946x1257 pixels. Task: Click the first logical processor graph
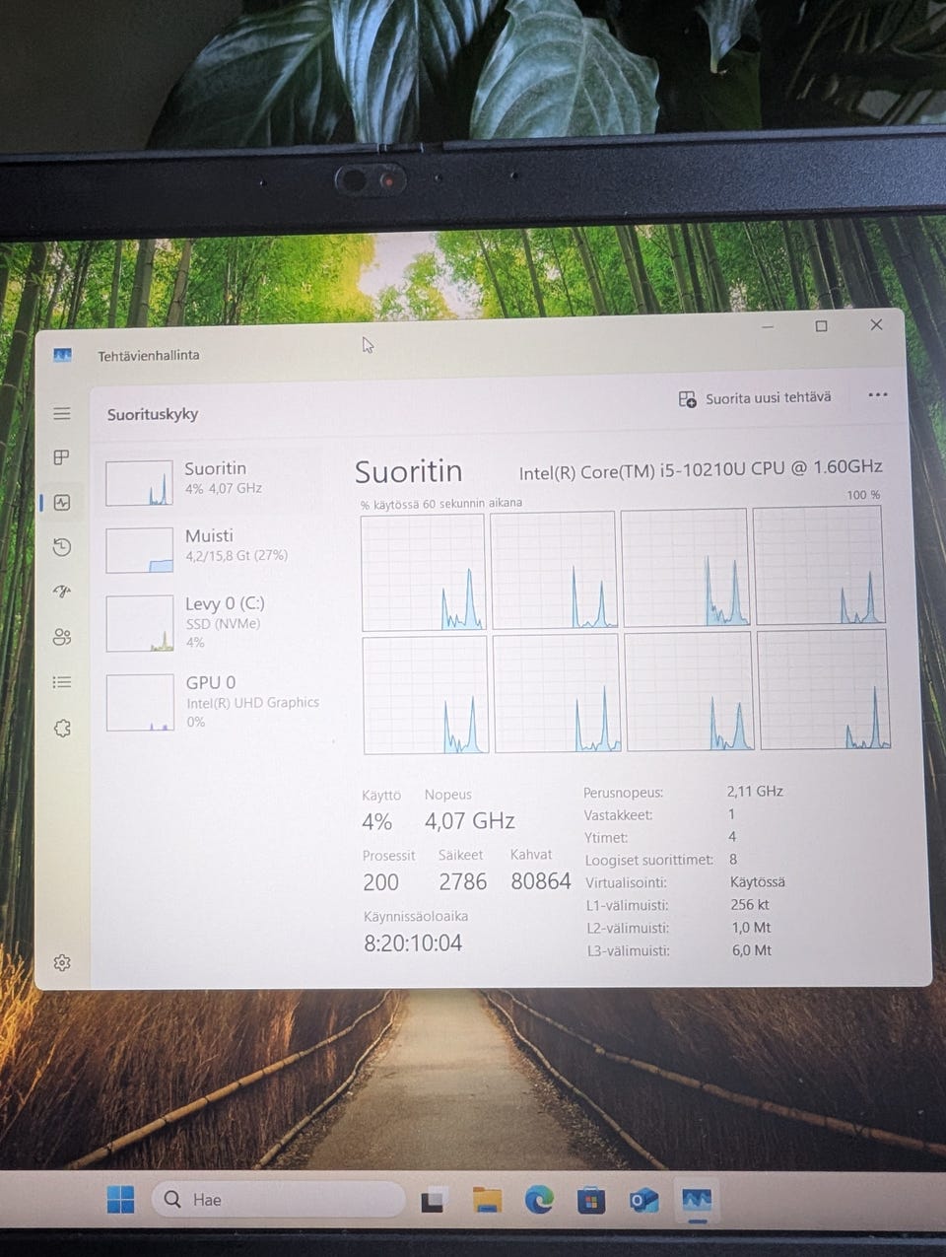click(x=423, y=572)
